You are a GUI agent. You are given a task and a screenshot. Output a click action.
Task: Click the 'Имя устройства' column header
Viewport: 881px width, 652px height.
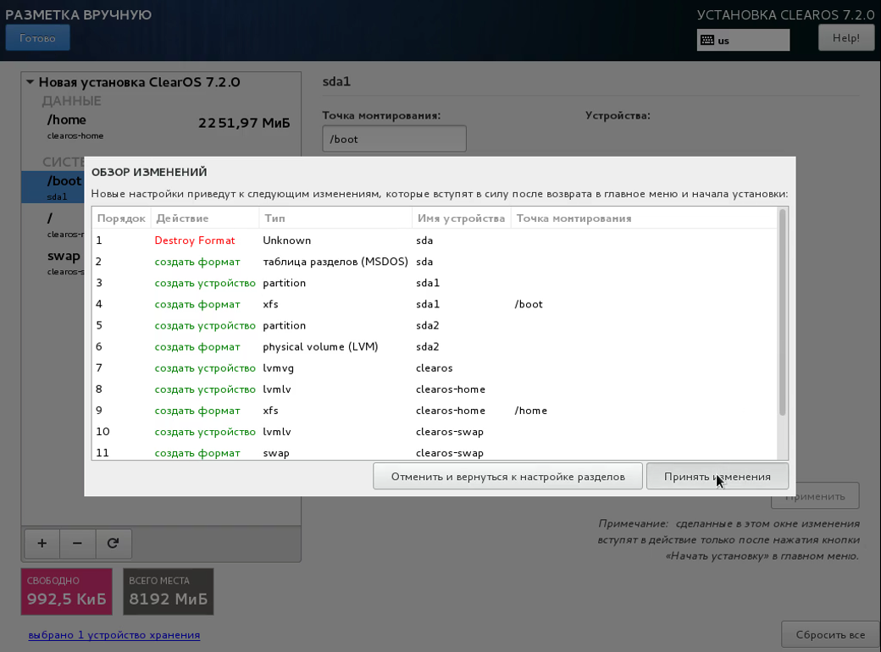click(x=462, y=218)
